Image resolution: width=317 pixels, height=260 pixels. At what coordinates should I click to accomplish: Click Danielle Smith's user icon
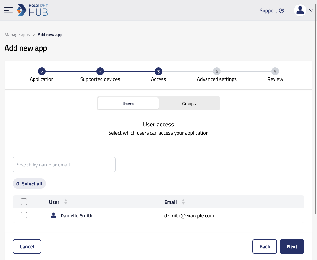[53, 215]
